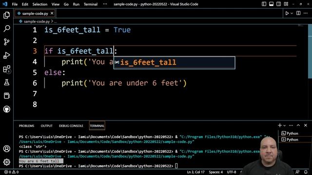
Task: Toggle panel layout icon
Action: click(x=271, y=4)
